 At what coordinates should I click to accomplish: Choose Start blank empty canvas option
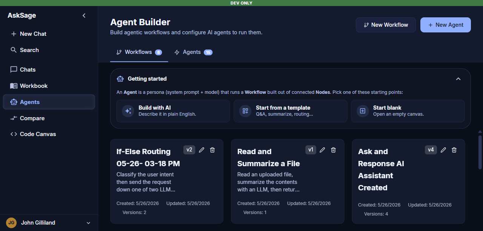(x=408, y=111)
